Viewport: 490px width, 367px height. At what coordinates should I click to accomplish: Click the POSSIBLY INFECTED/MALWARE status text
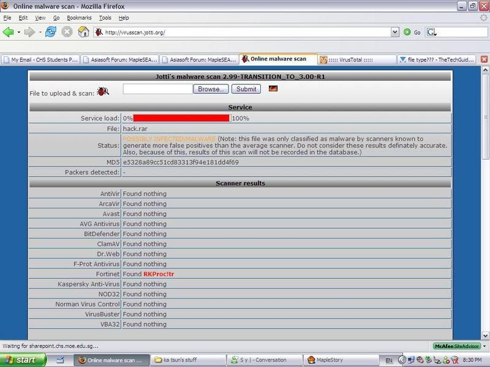(x=169, y=139)
